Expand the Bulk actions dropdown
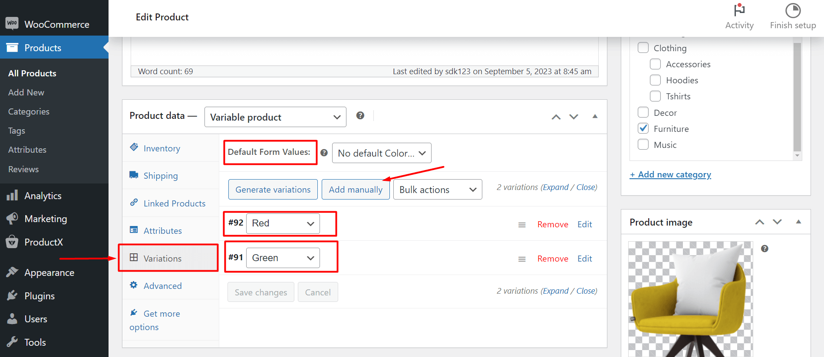This screenshot has height=357, width=824. tap(437, 190)
